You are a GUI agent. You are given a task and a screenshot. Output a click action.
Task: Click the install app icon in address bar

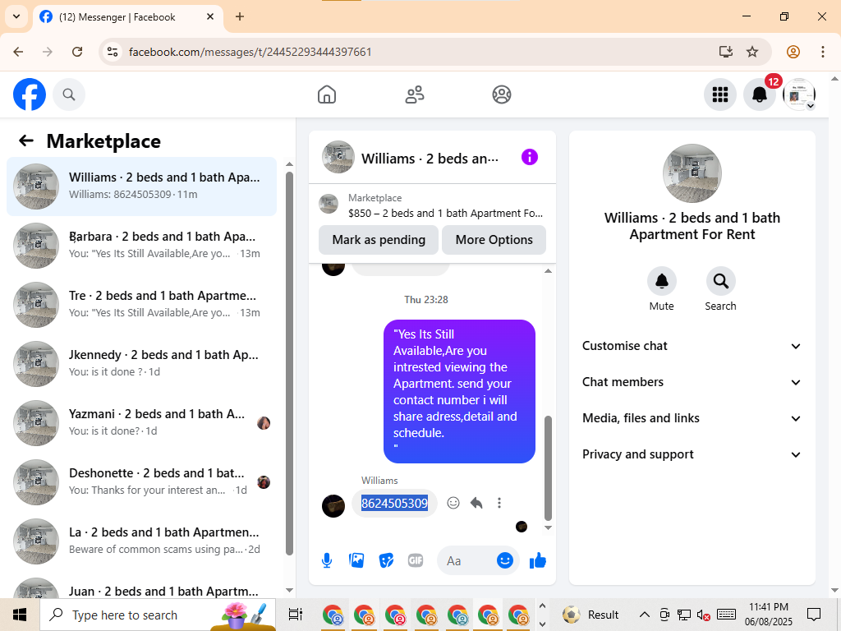726,52
